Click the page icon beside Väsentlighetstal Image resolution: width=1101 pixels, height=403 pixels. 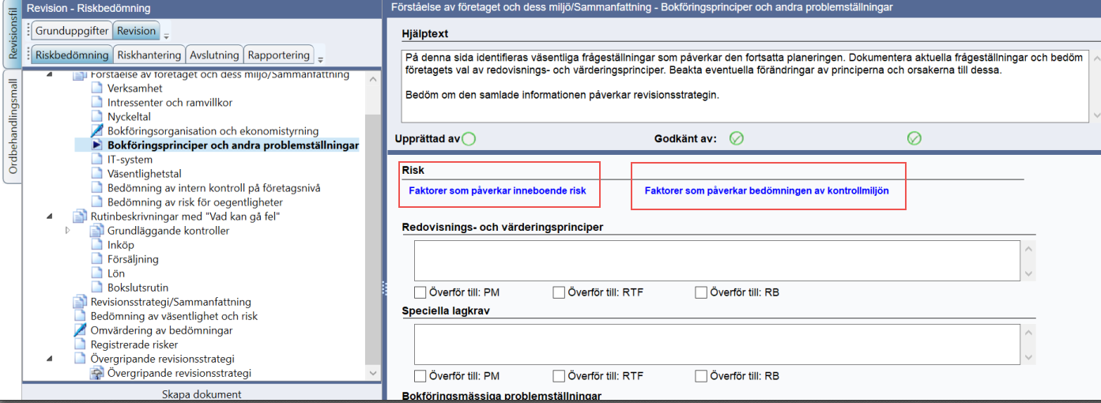point(97,174)
